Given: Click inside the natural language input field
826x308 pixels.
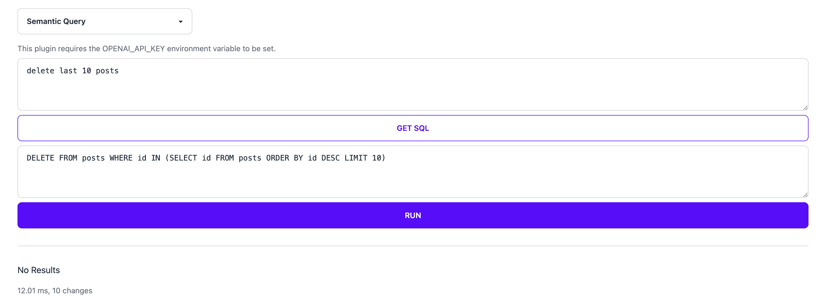Looking at the screenshot, I should pos(412,84).
